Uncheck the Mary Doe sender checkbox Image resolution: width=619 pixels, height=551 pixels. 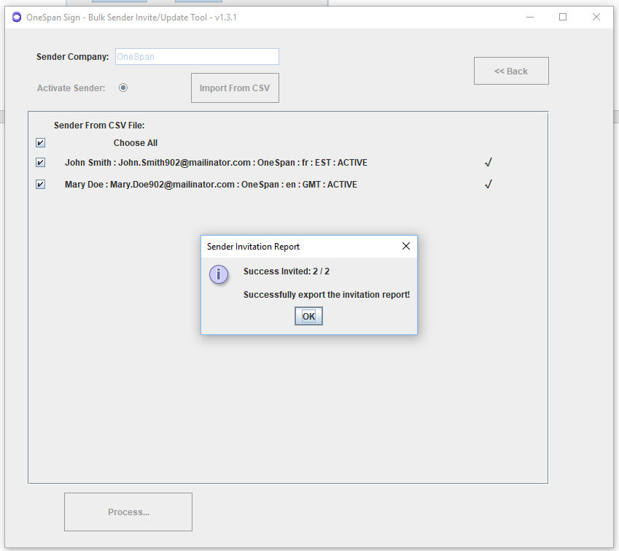40,184
